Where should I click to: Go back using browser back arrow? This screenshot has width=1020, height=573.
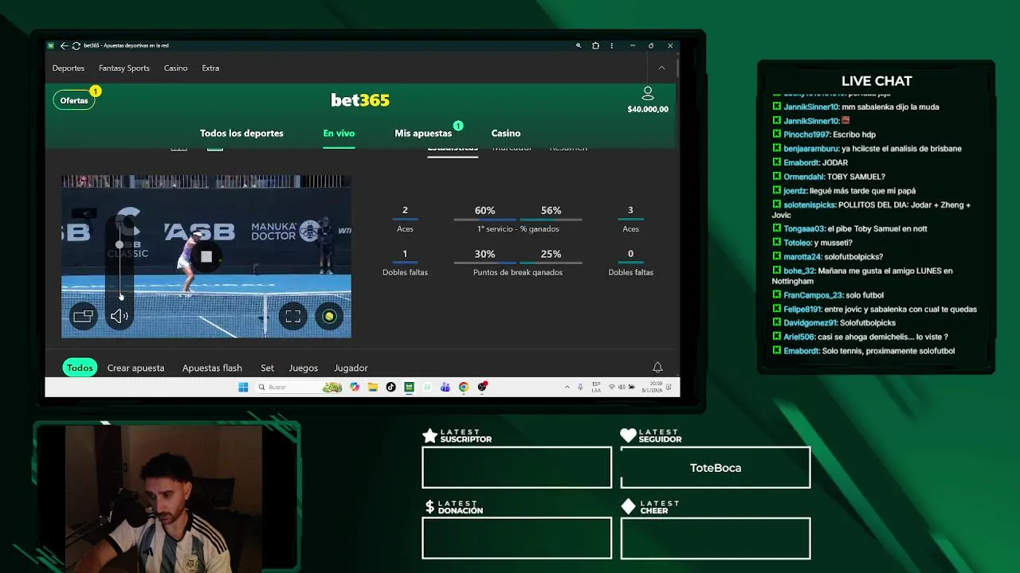pos(64,45)
